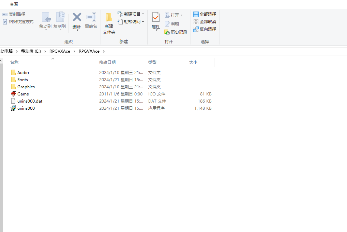Click the Select all icon

click(196, 14)
